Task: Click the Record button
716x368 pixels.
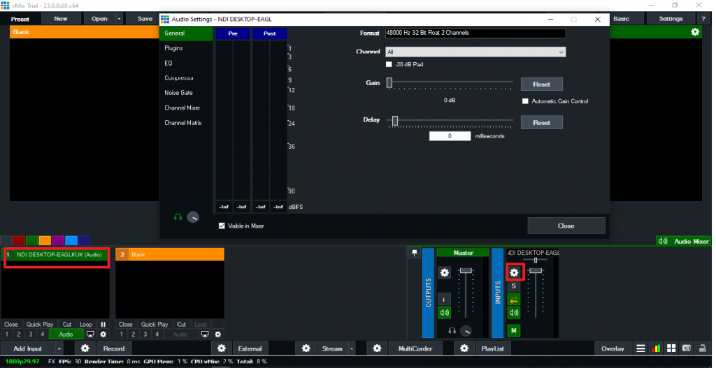Action: [114, 348]
